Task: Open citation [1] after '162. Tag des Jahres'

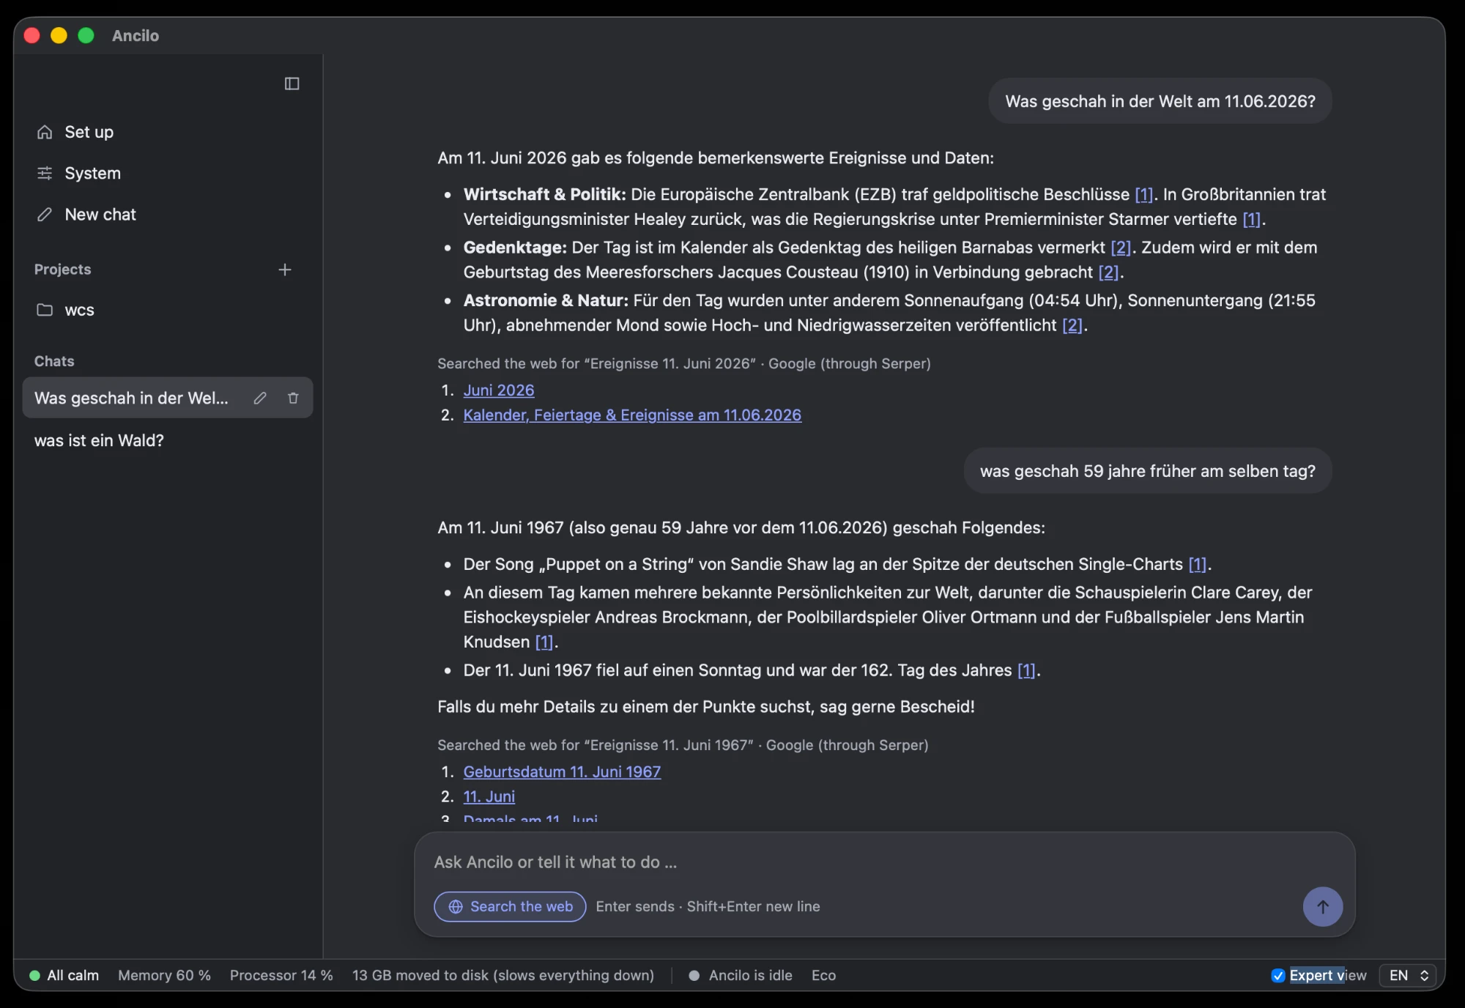Action: pyautogui.click(x=1026, y=670)
